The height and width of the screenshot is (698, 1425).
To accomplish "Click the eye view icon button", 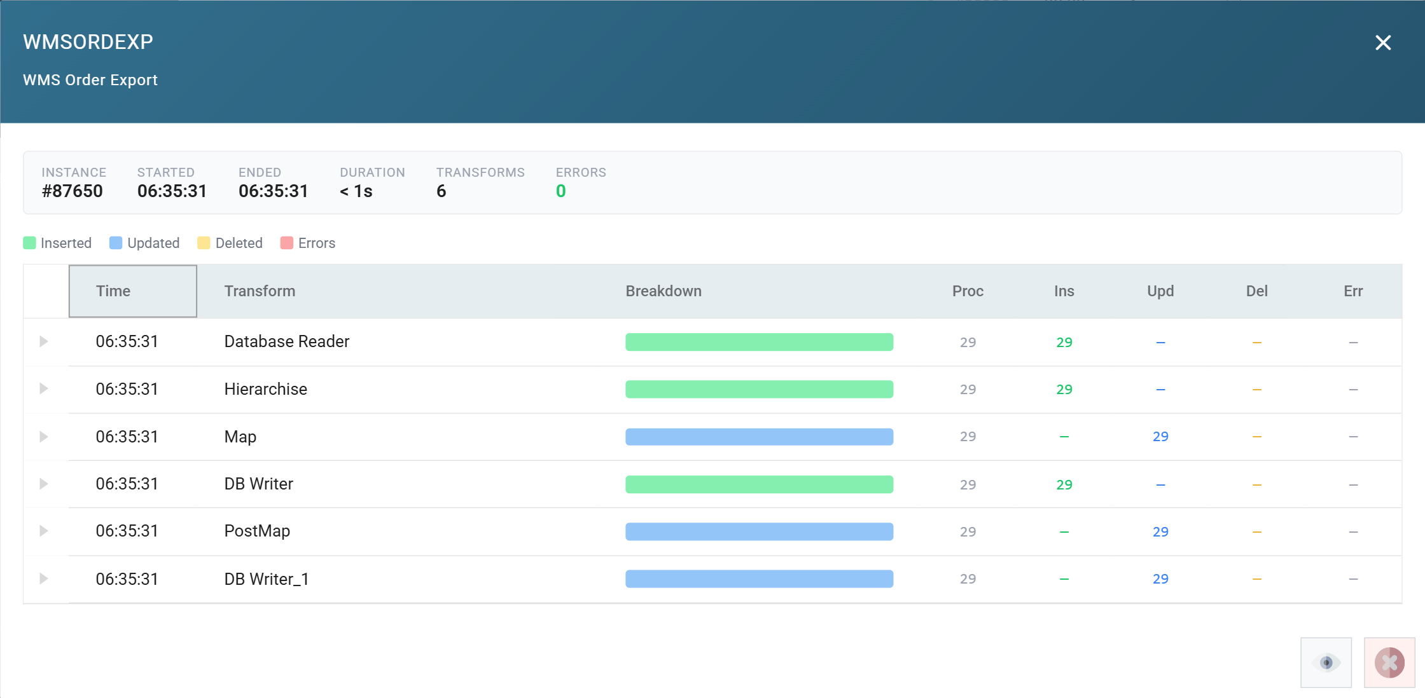I will coord(1326,662).
